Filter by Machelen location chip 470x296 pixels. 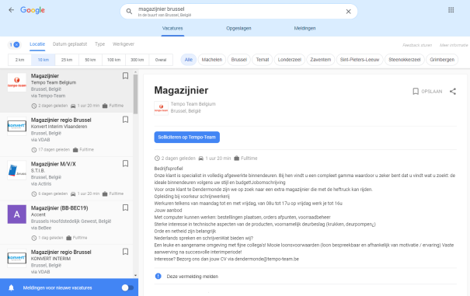[x=212, y=60]
